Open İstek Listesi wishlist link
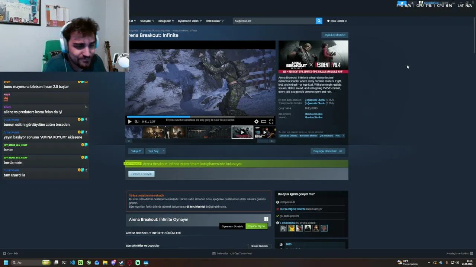 [x=337, y=21]
